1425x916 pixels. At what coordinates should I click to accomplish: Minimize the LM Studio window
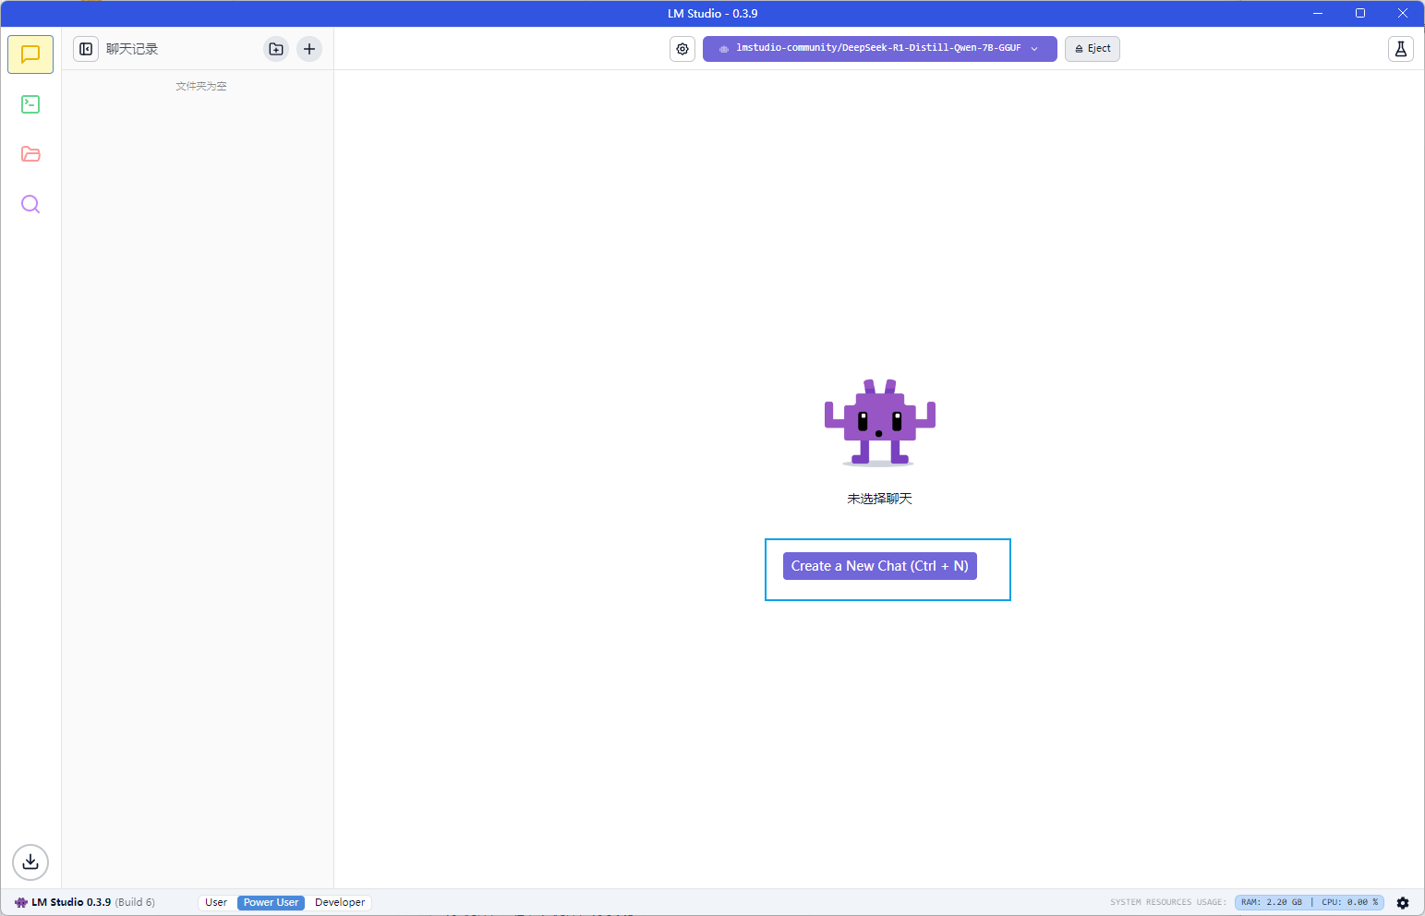coord(1318,13)
